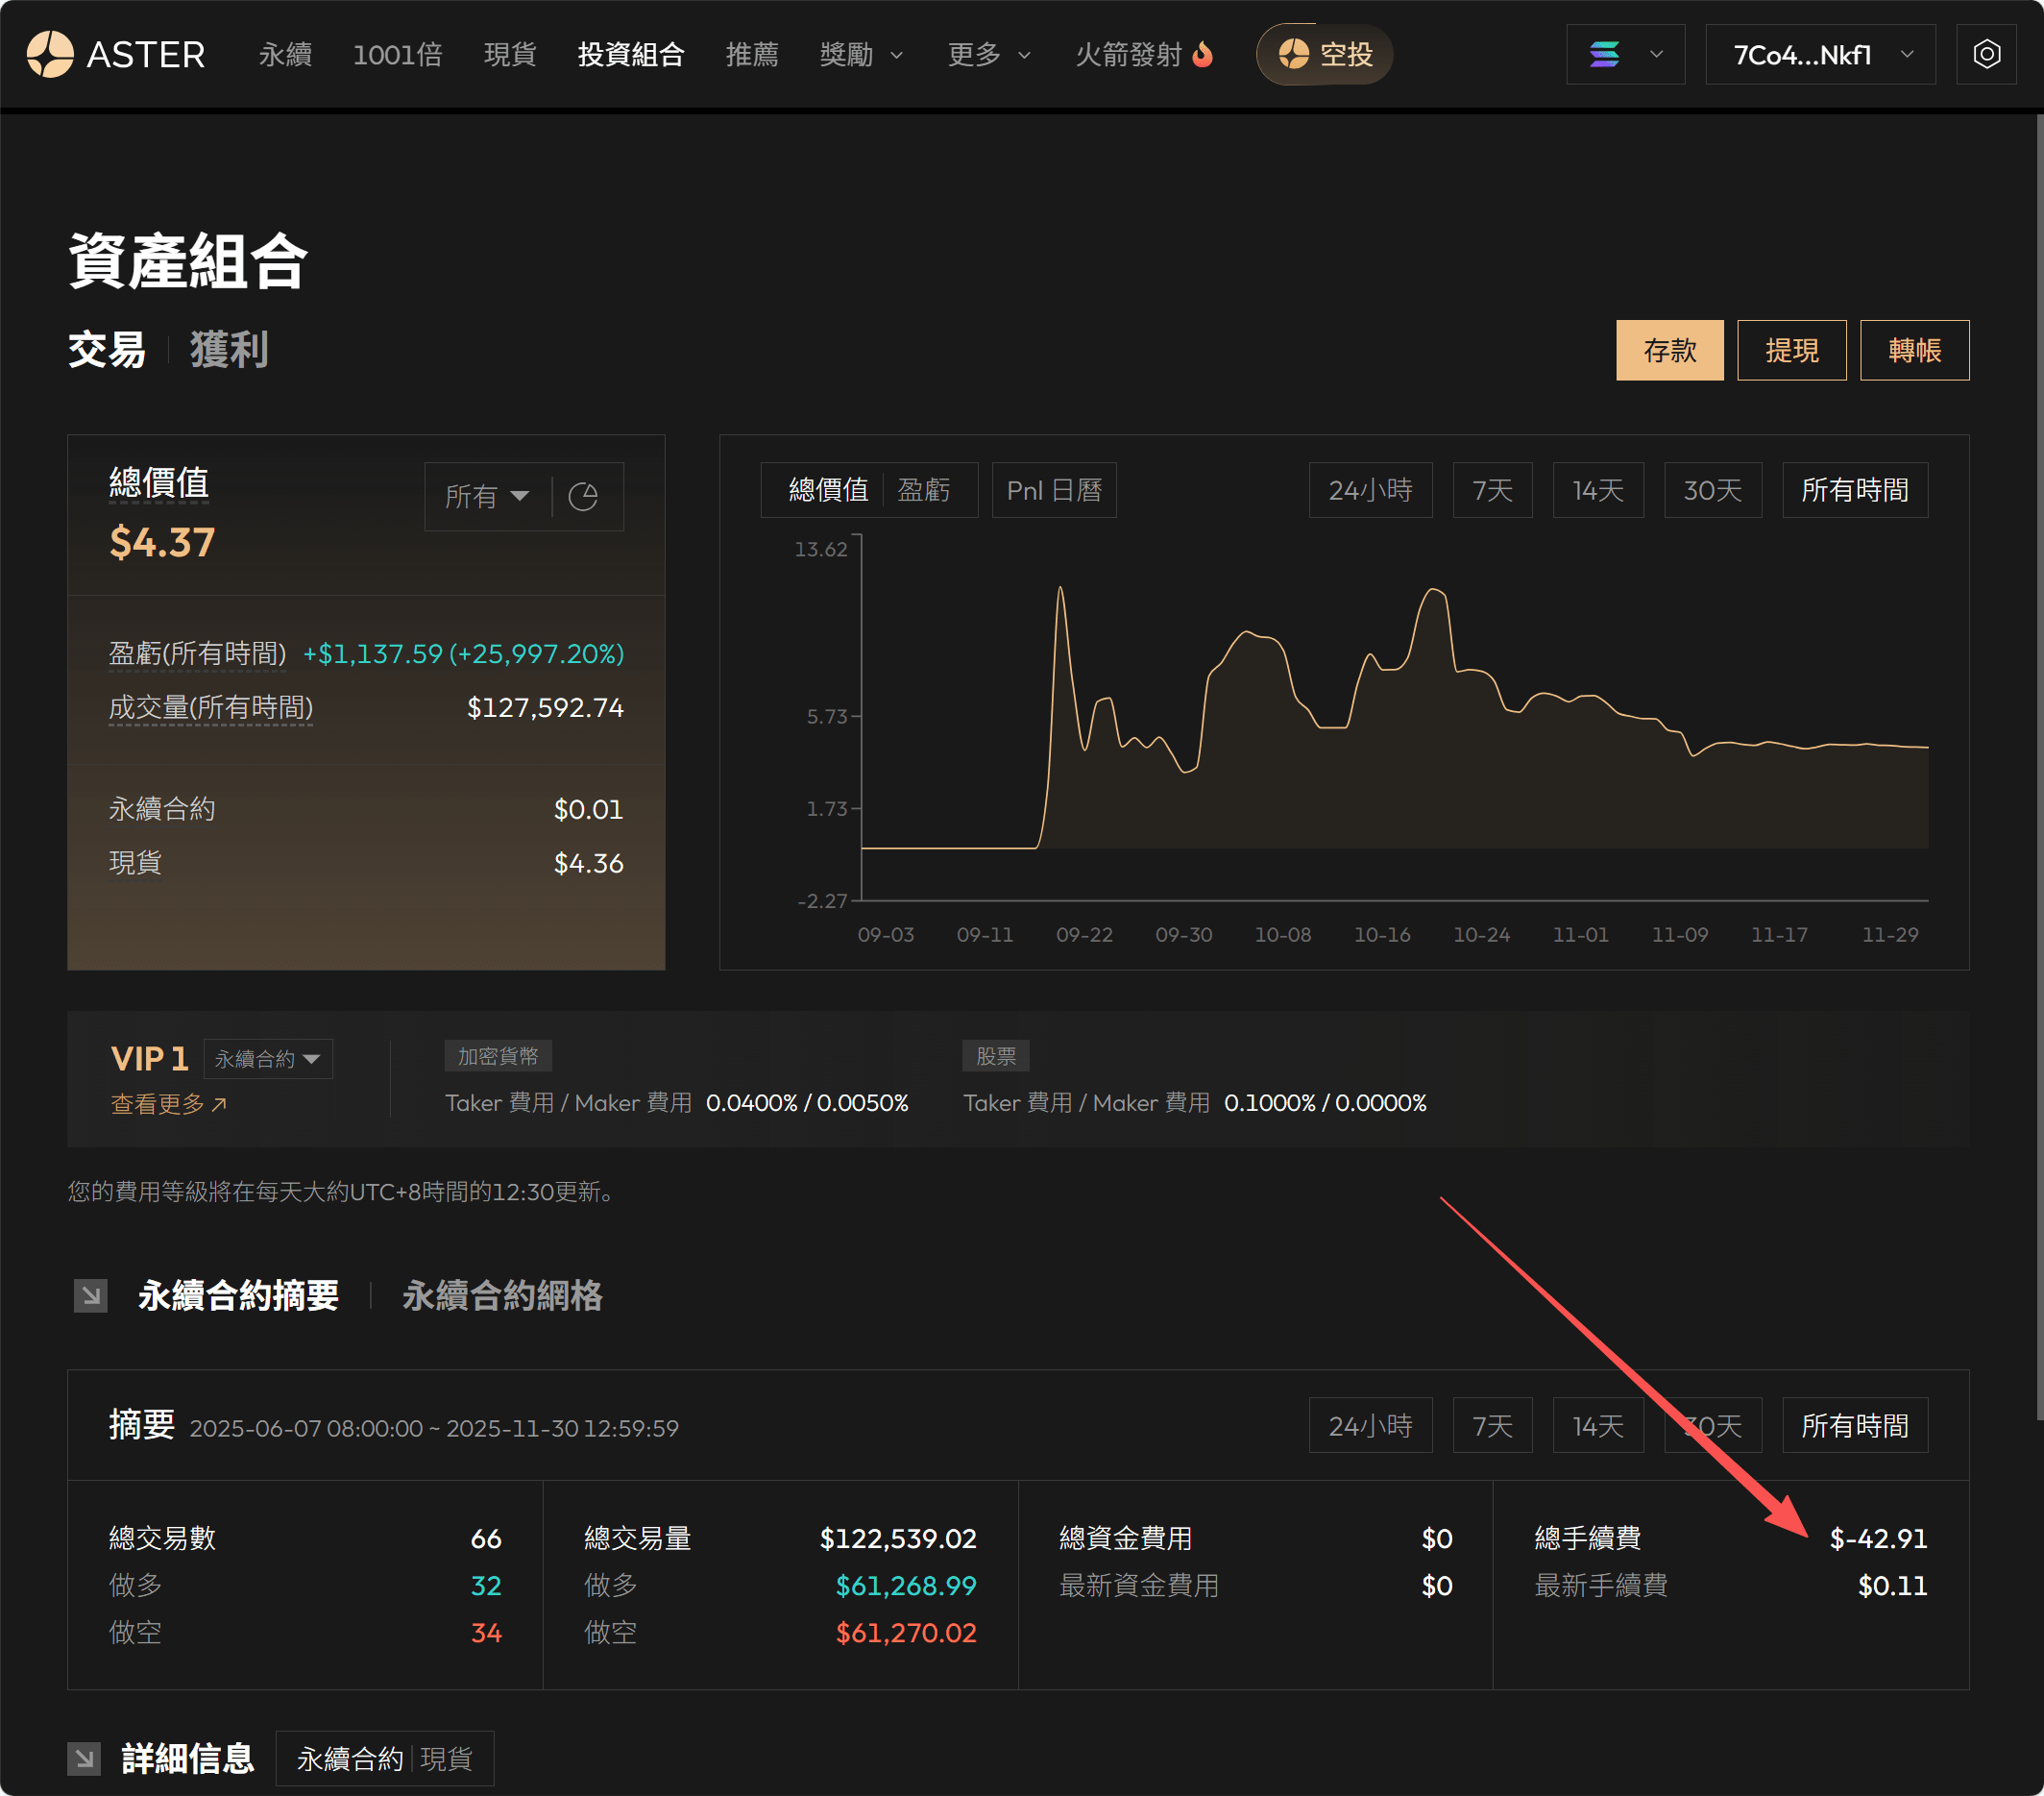The height and width of the screenshot is (1796, 2044).
Task: Open the Solana network selector icon
Action: [x=1604, y=54]
